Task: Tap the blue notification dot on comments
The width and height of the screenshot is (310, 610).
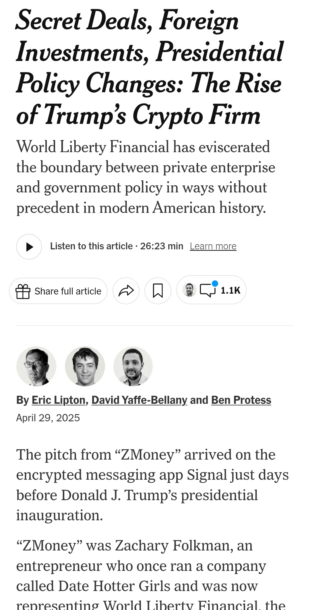Action: pyautogui.click(x=215, y=284)
